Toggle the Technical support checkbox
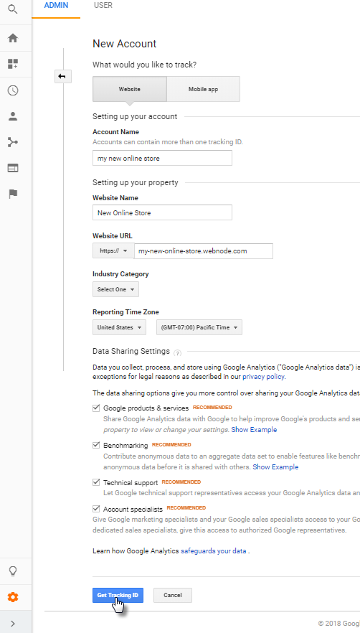 click(x=96, y=482)
